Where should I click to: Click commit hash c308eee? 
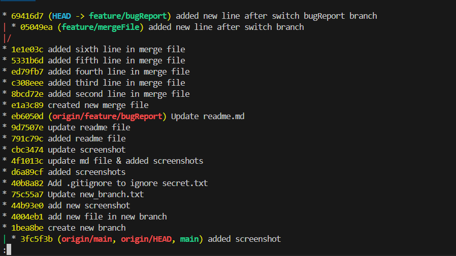click(27, 83)
